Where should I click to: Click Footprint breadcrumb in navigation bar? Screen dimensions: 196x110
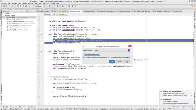pyautogui.click(x=5, y=9)
